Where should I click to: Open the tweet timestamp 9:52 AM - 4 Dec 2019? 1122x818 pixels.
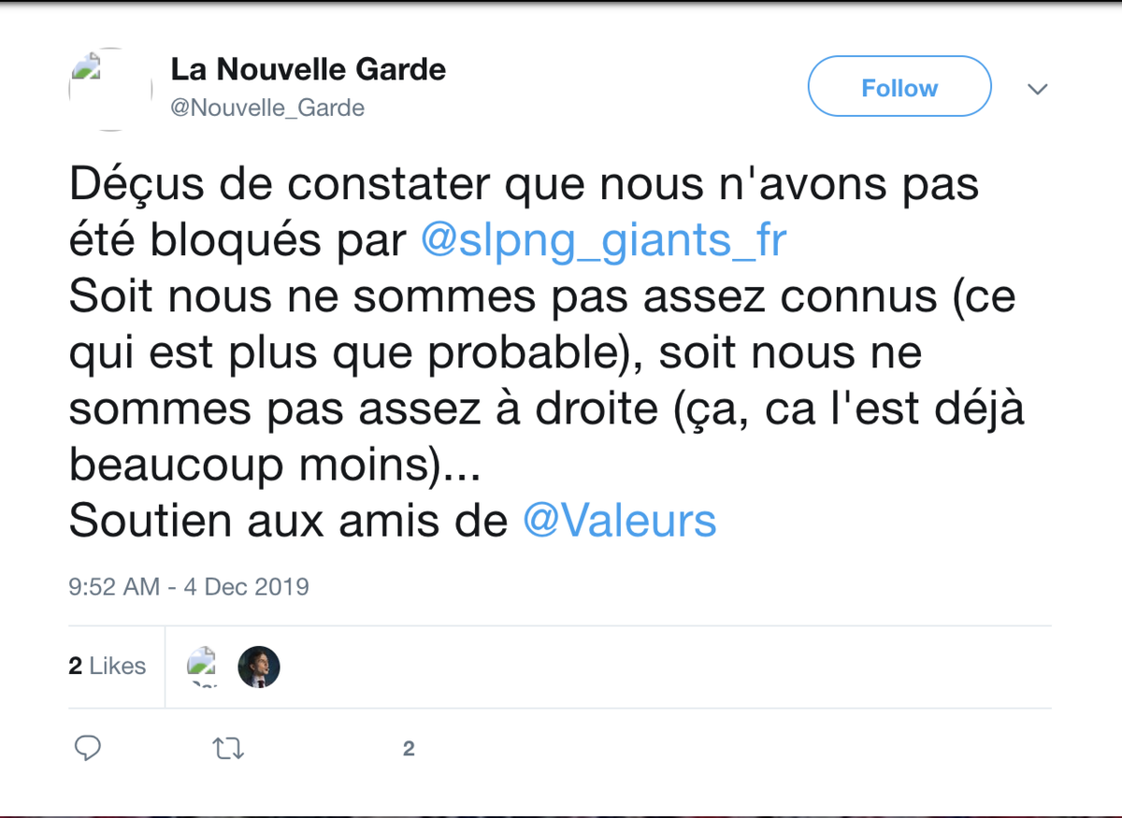(188, 586)
